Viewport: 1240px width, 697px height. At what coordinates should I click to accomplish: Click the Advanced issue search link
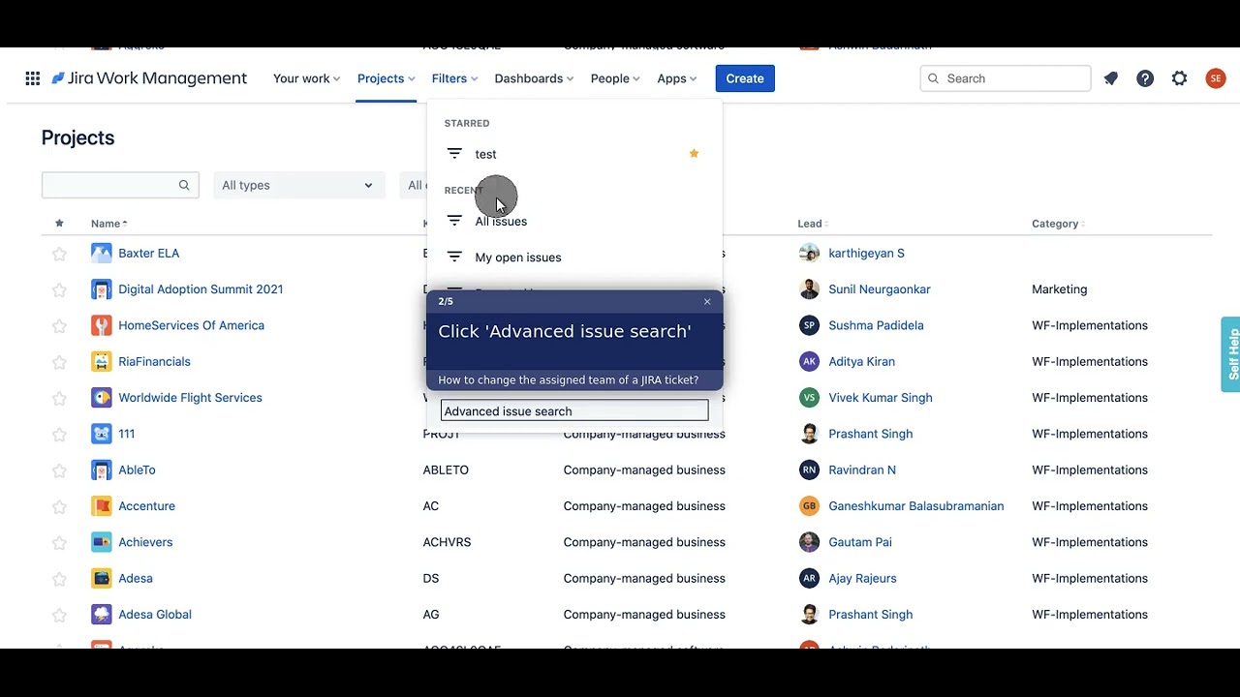[x=574, y=411]
